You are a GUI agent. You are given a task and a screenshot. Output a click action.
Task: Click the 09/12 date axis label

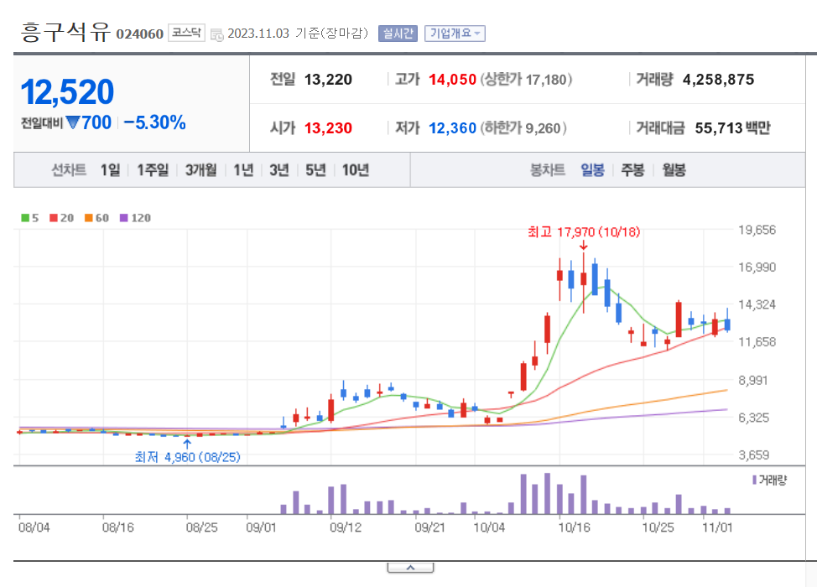coord(346,527)
